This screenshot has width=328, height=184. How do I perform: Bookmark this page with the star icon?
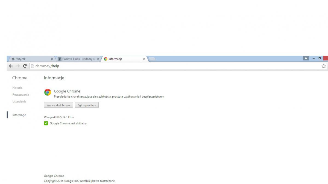click(324, 66)
